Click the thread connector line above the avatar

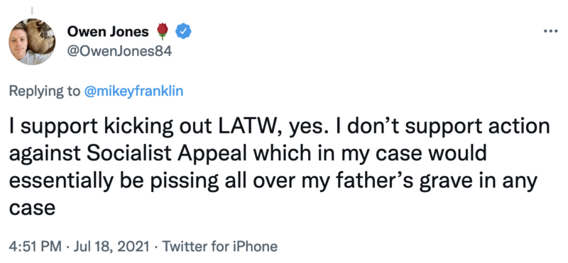pyautogui.click(x=31, y=10)
